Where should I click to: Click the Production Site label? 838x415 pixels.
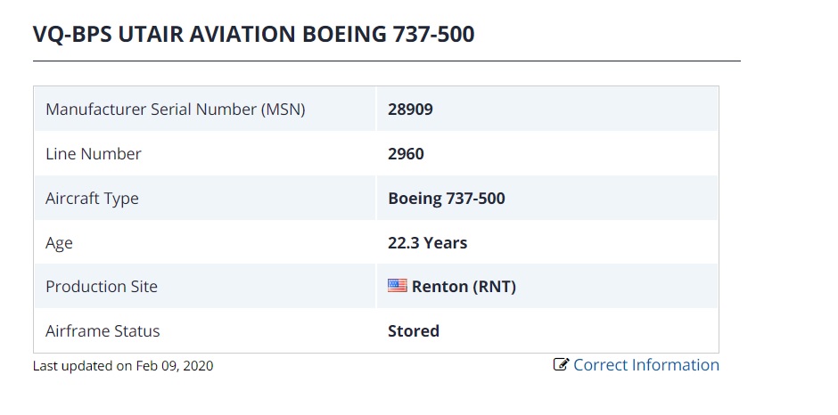click(102, 286)
